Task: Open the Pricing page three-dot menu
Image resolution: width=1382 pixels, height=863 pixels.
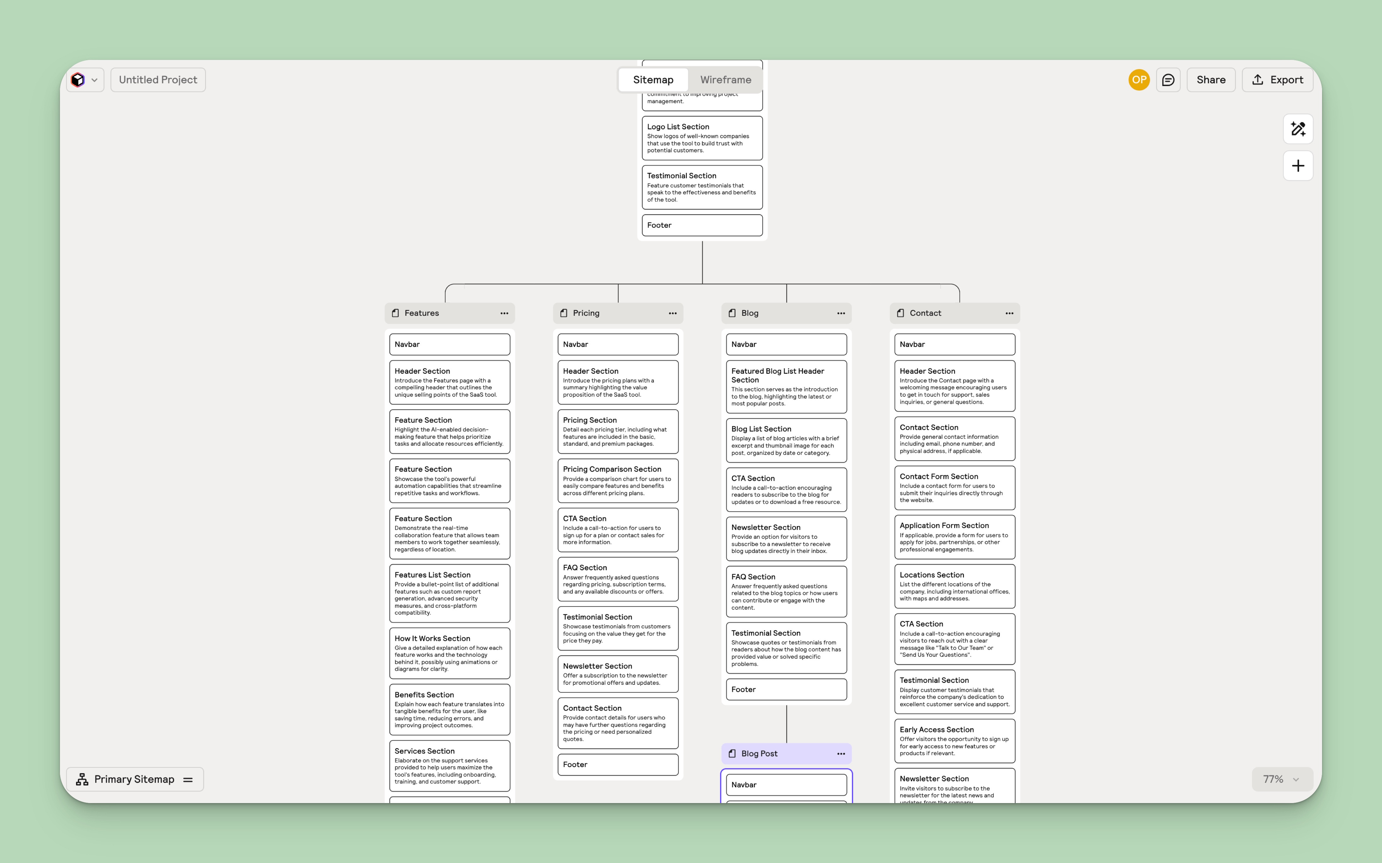Action: point(672,313)
